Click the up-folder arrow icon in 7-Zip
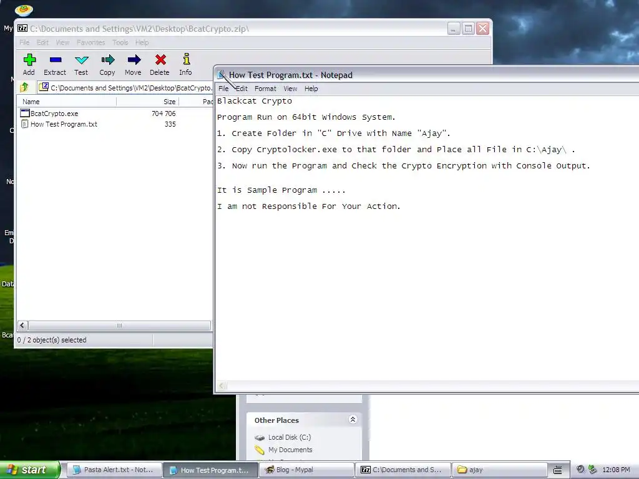The width and height of the screenshot is (639, 479). [24, 87]
